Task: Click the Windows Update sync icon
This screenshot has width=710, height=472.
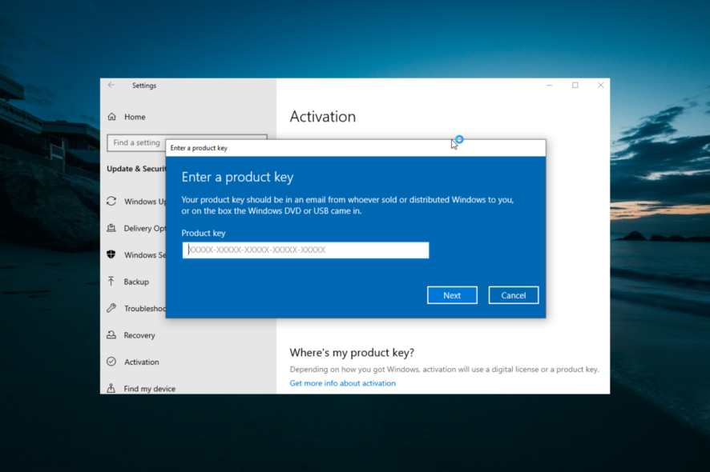Action: pyautogui.click(x=112, y=202)
